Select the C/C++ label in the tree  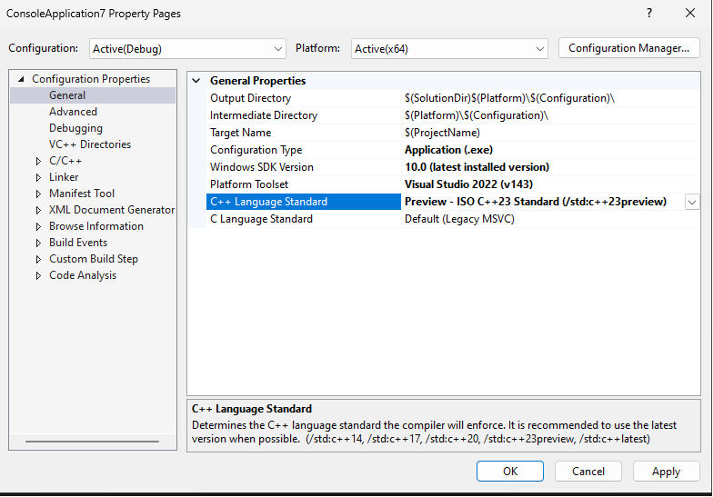coord(65,161)
